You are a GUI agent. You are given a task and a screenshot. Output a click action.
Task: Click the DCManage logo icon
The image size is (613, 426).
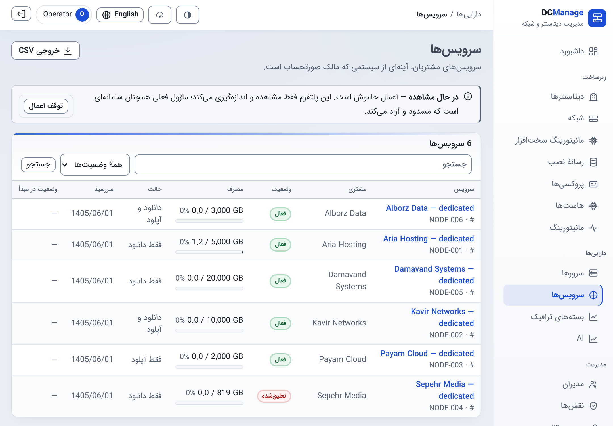point(597,18)
